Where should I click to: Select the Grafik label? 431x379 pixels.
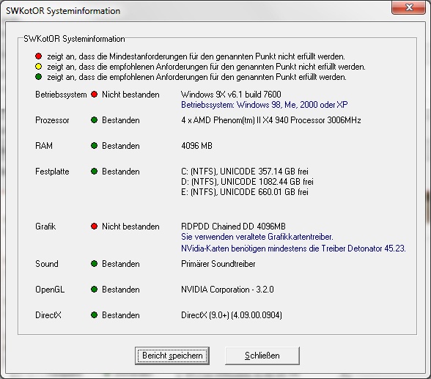pos(45,227)
